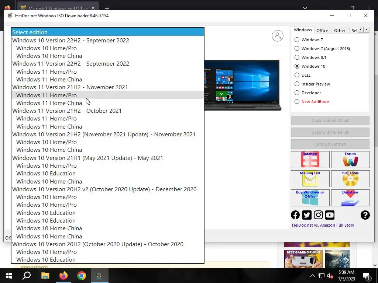Screen dimensions: 378x283
Task: Open the user account icon
Action: pyautogui.click(x=278, y=36)
